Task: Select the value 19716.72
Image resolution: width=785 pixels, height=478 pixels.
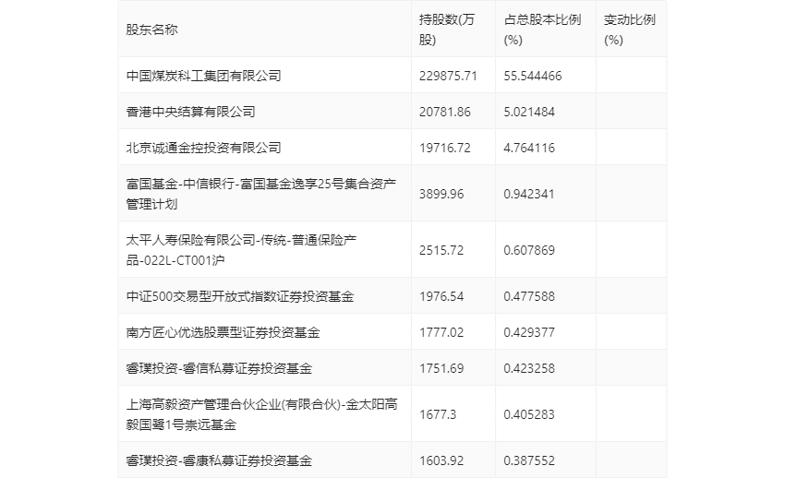Action: (x=444, y=148)
